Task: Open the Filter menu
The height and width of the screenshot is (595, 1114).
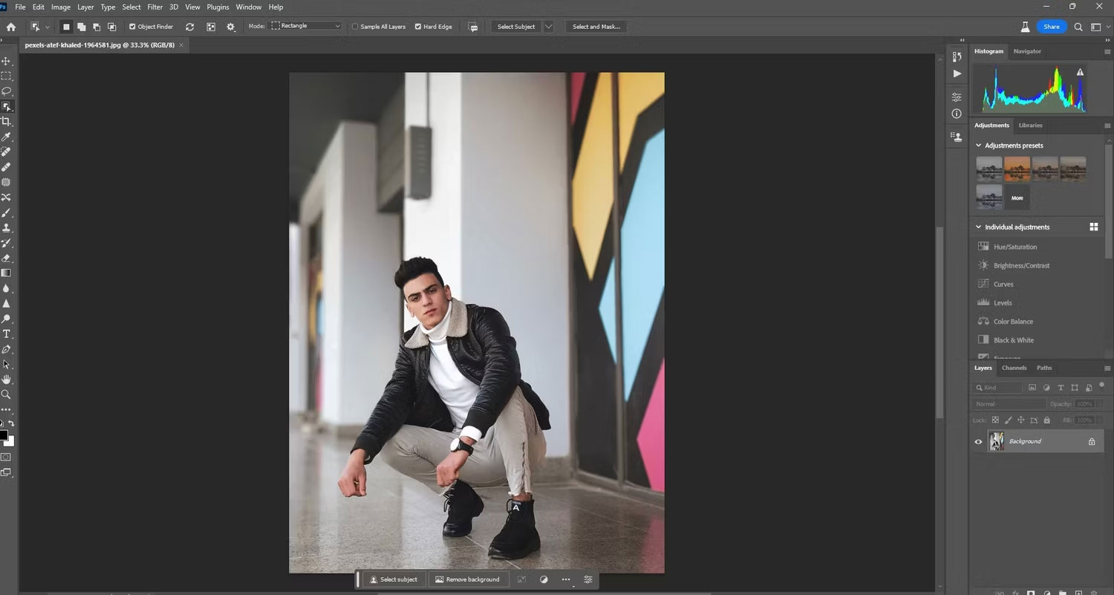Action: click(x=154, y=7)
